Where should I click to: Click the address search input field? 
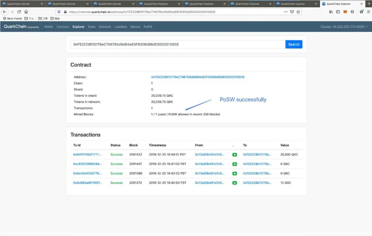click(178, 44)
